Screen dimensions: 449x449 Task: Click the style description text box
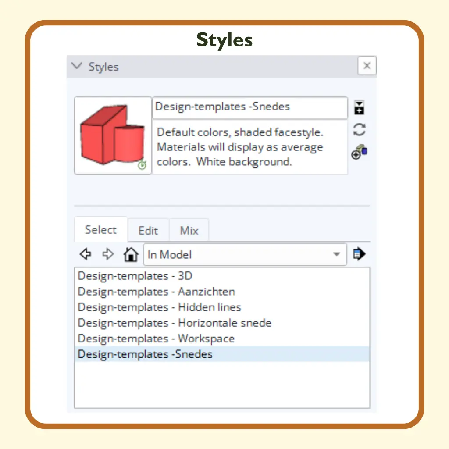250,147
